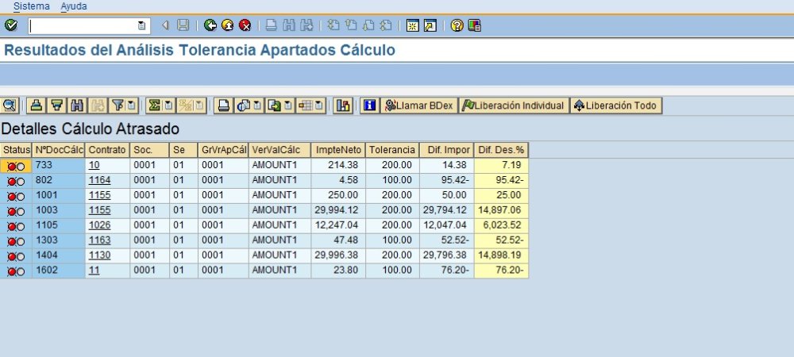Image resolution: width=794 pixels, height=357 pixels.
Task: Click the Generate shortcut icon
Action: [430, 25]
